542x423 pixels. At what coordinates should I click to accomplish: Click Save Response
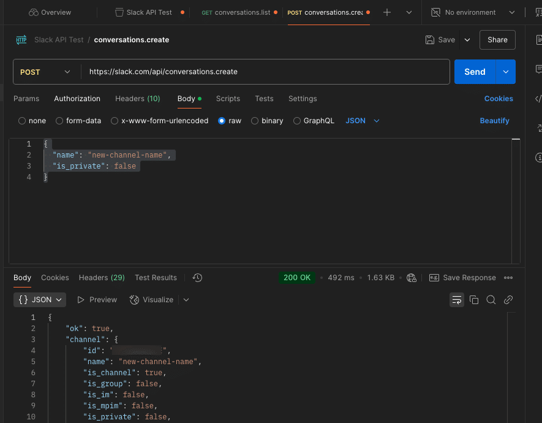(x=462, y=278)
